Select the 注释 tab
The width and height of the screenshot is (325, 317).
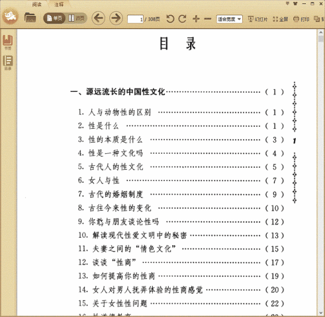pyautogui.click(x=59, y=4)
